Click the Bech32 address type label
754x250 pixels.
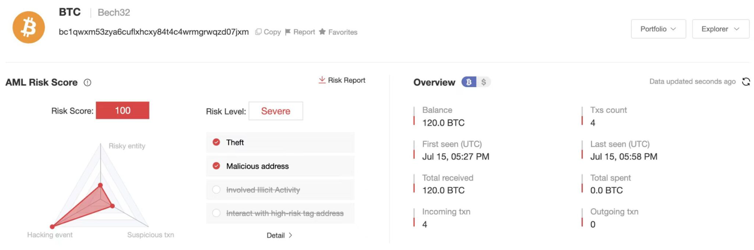pyautogui.click(x=114, y=12)
